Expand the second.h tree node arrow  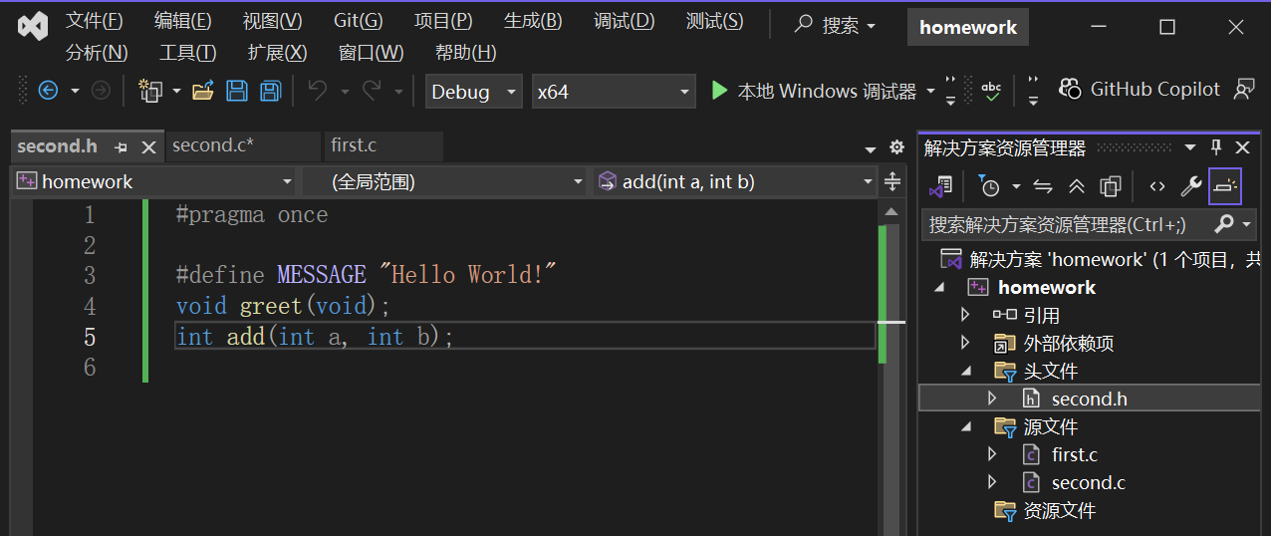991,399
